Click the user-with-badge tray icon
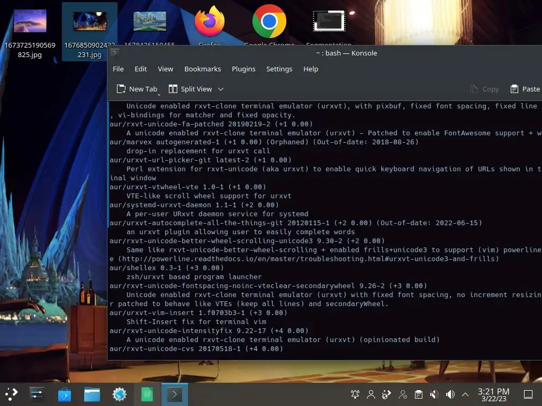Viewport: 542px width, 406px height. pos(403,394)
